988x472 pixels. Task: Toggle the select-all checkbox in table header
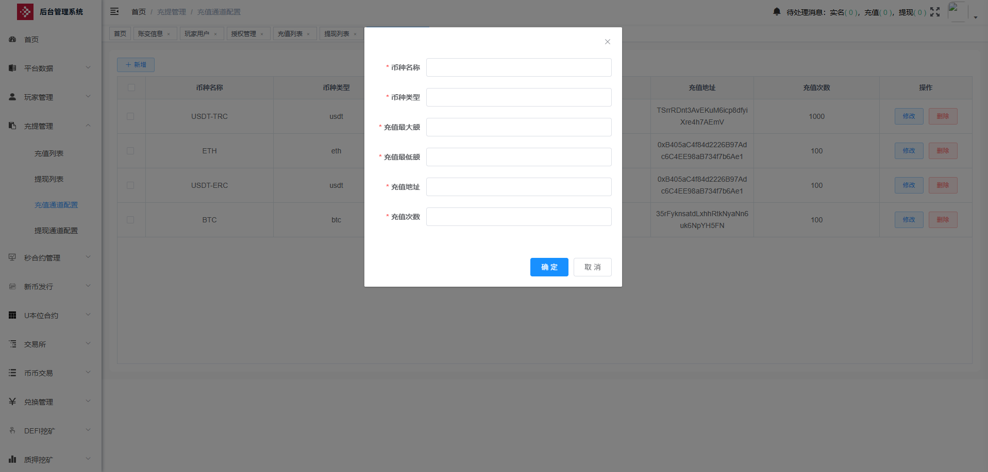(x=131, y=88)
